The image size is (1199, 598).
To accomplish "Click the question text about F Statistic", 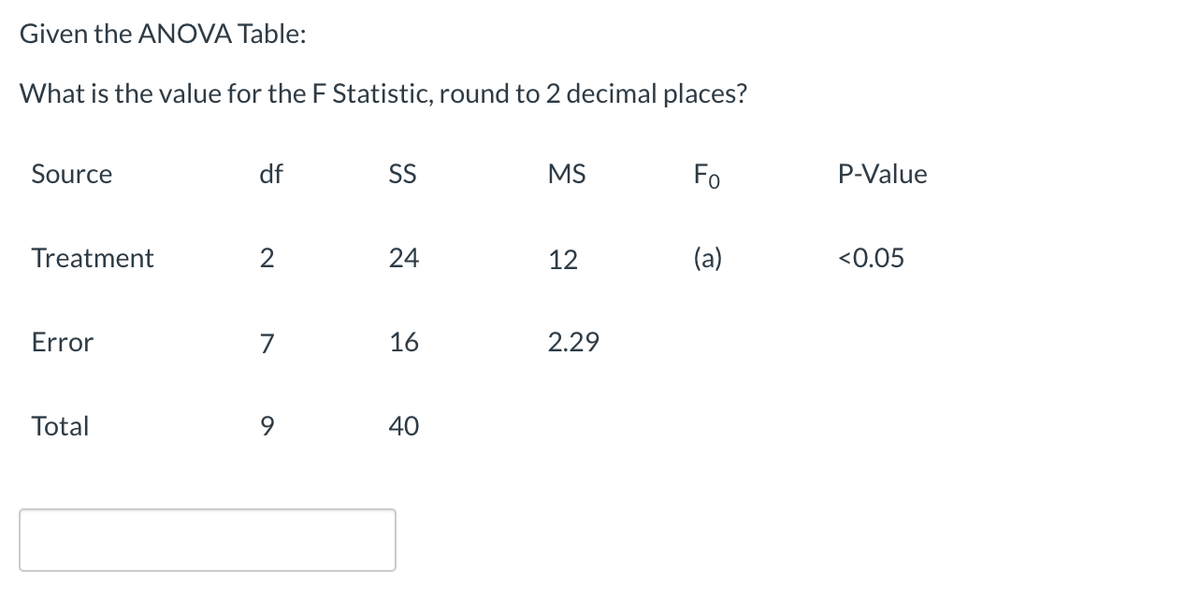I will [383, 93].
